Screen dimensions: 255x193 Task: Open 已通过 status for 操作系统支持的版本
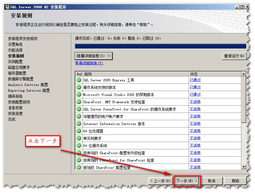click(195, 87)
